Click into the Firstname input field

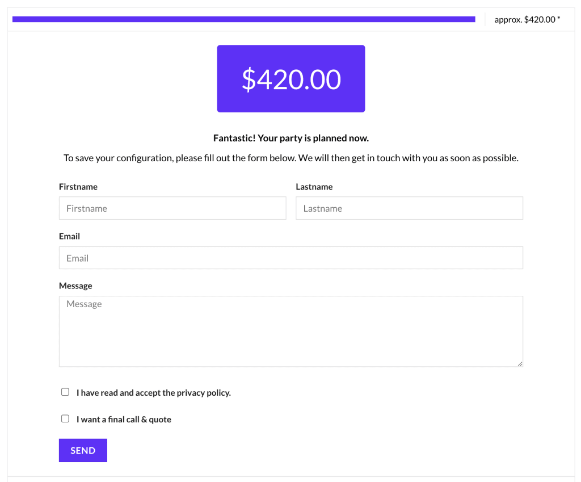pos(172,208)
